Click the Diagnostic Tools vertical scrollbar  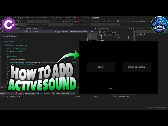[134, 36]
